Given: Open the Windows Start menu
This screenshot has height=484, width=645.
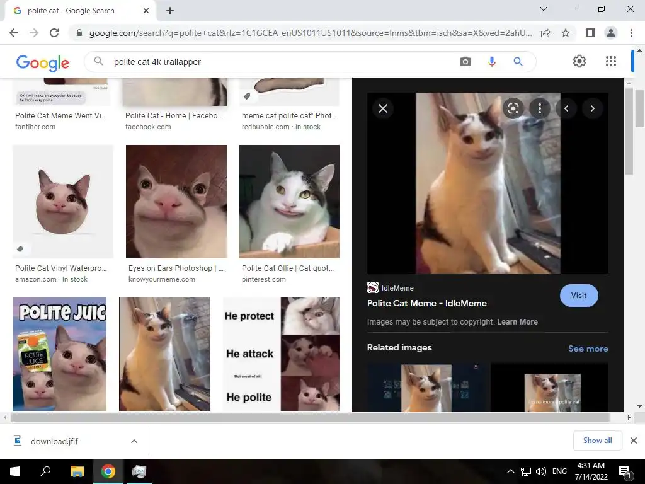Looking at the screenshot, I should point(15,471).
